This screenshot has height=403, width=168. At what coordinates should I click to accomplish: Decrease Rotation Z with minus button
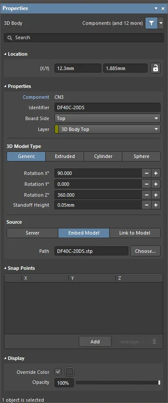(146, 195)
